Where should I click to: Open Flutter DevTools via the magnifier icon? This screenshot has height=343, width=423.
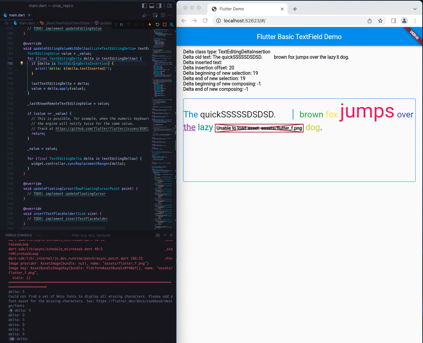pos(171,24)
